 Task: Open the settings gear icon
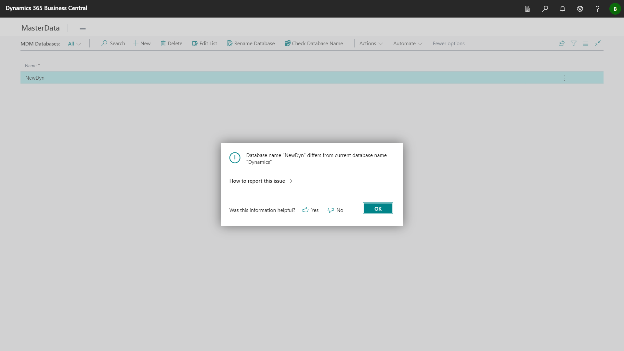580,9
